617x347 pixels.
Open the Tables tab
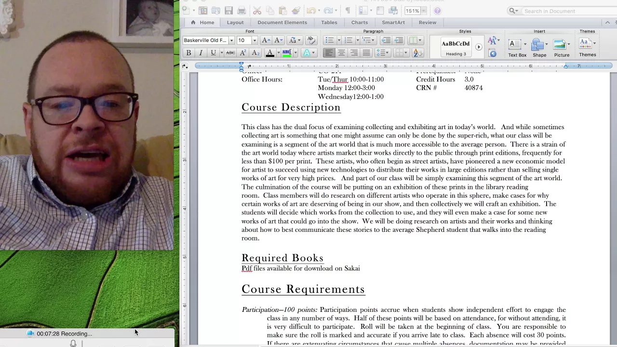click(329, 22)
